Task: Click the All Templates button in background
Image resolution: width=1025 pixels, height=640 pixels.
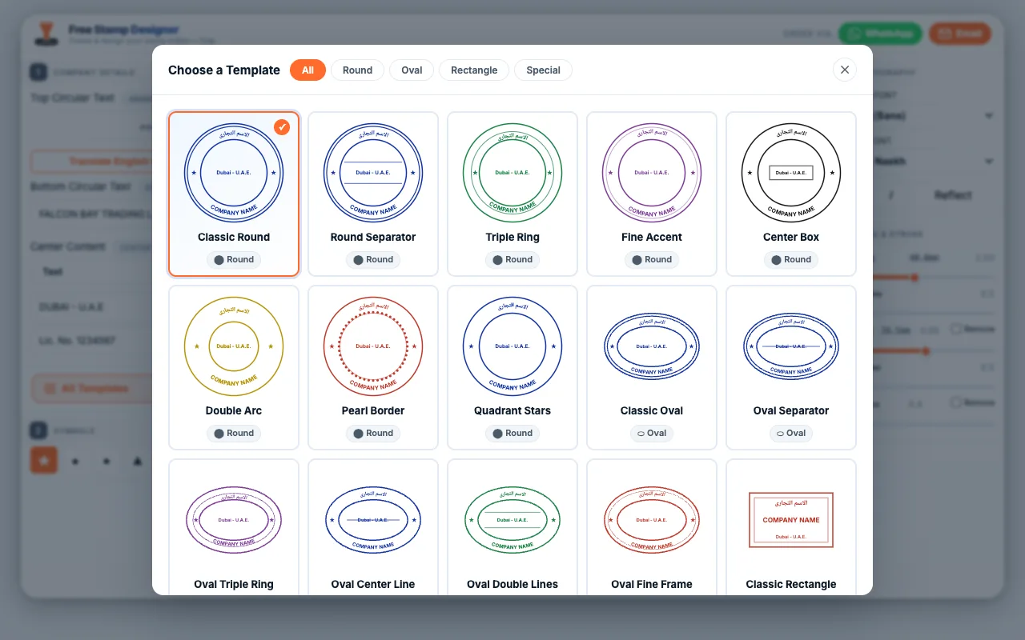Action: pyautogui.click(x=92, y=389)
